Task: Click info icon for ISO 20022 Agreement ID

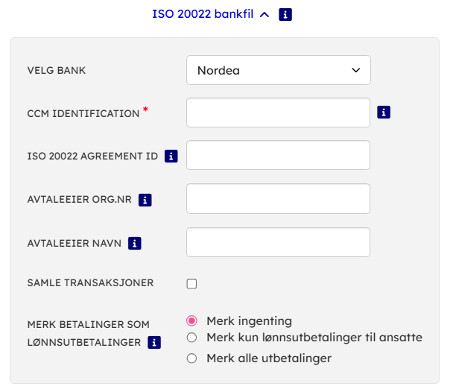Action: (x=171, y=156)
